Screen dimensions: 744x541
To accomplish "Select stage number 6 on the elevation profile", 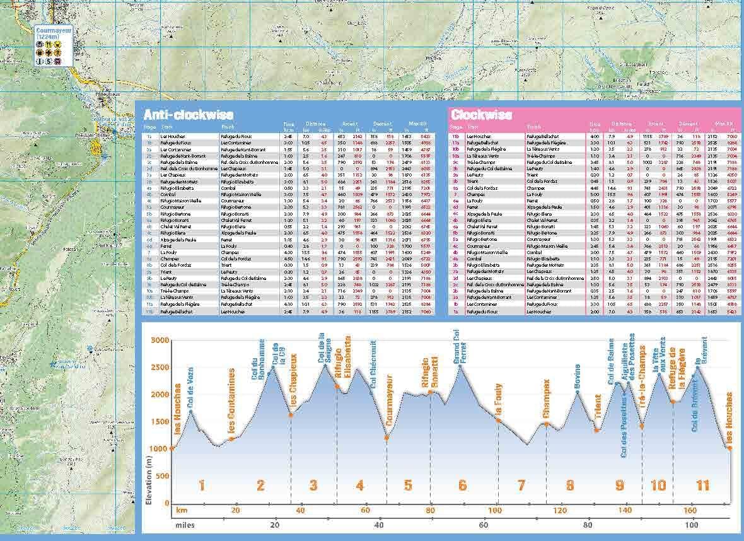I will [x=462, y=485].
